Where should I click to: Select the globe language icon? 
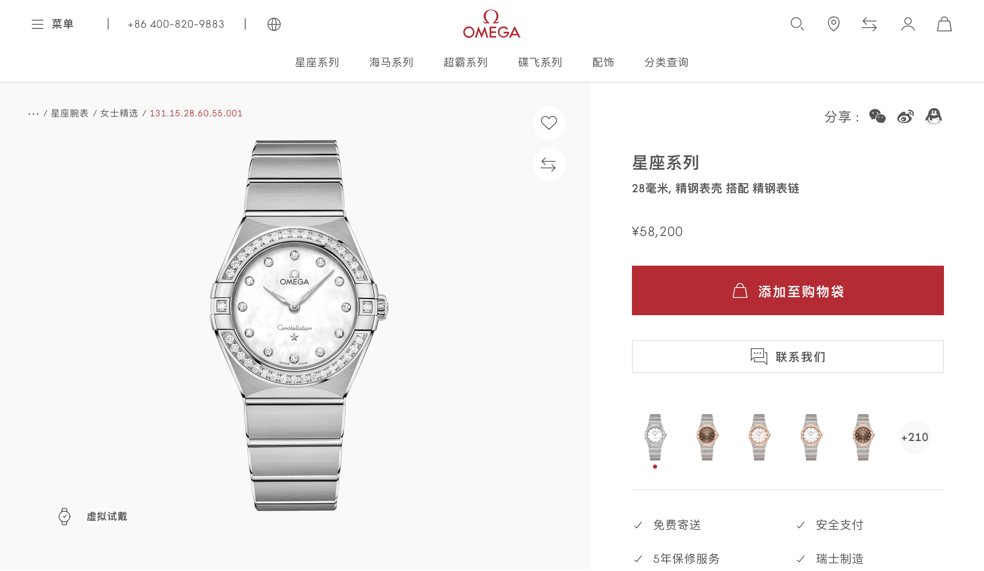(274, 24)
